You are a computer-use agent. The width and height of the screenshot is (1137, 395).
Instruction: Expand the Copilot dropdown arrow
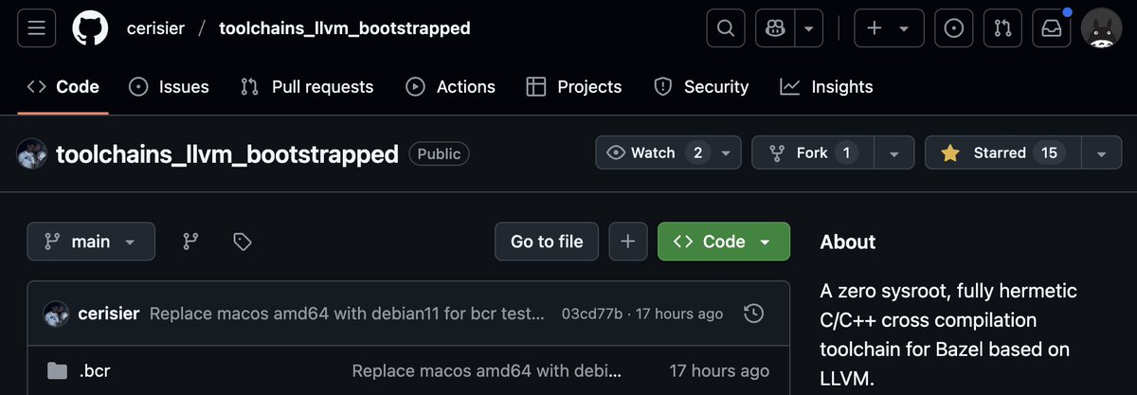coord(808,28)
